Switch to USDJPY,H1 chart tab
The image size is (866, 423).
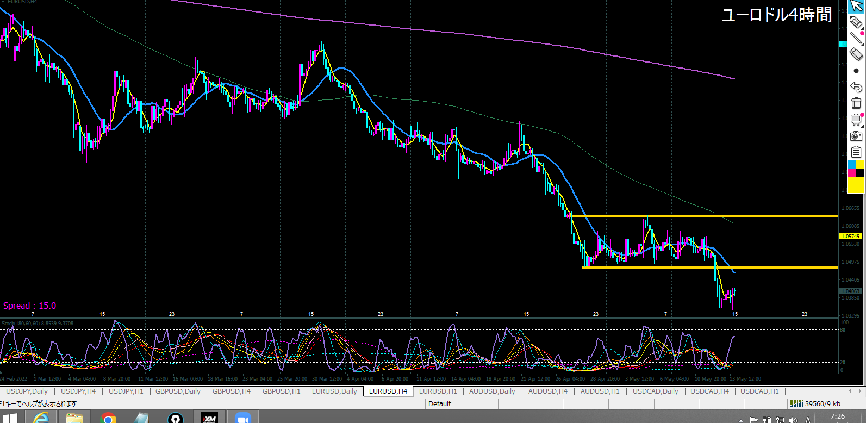[126, 391]
